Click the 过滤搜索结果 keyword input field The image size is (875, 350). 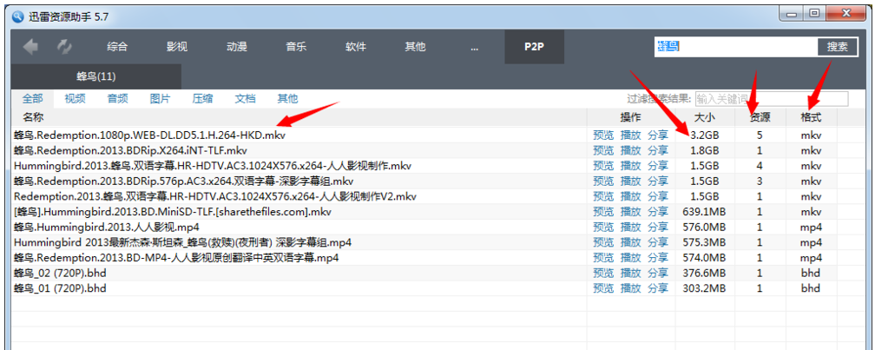(771, 99)
